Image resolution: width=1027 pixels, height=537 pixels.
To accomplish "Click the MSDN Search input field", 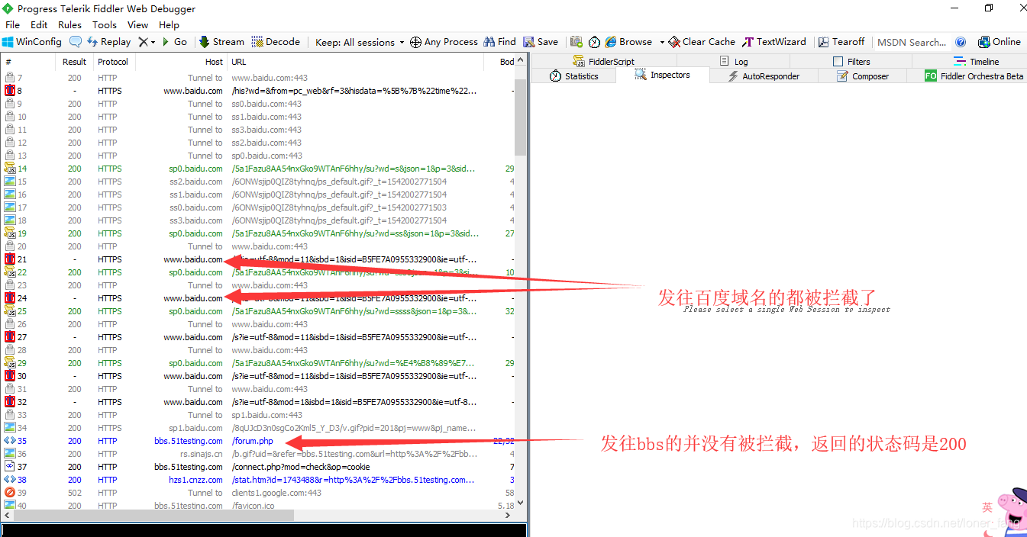I will [912, 42].
